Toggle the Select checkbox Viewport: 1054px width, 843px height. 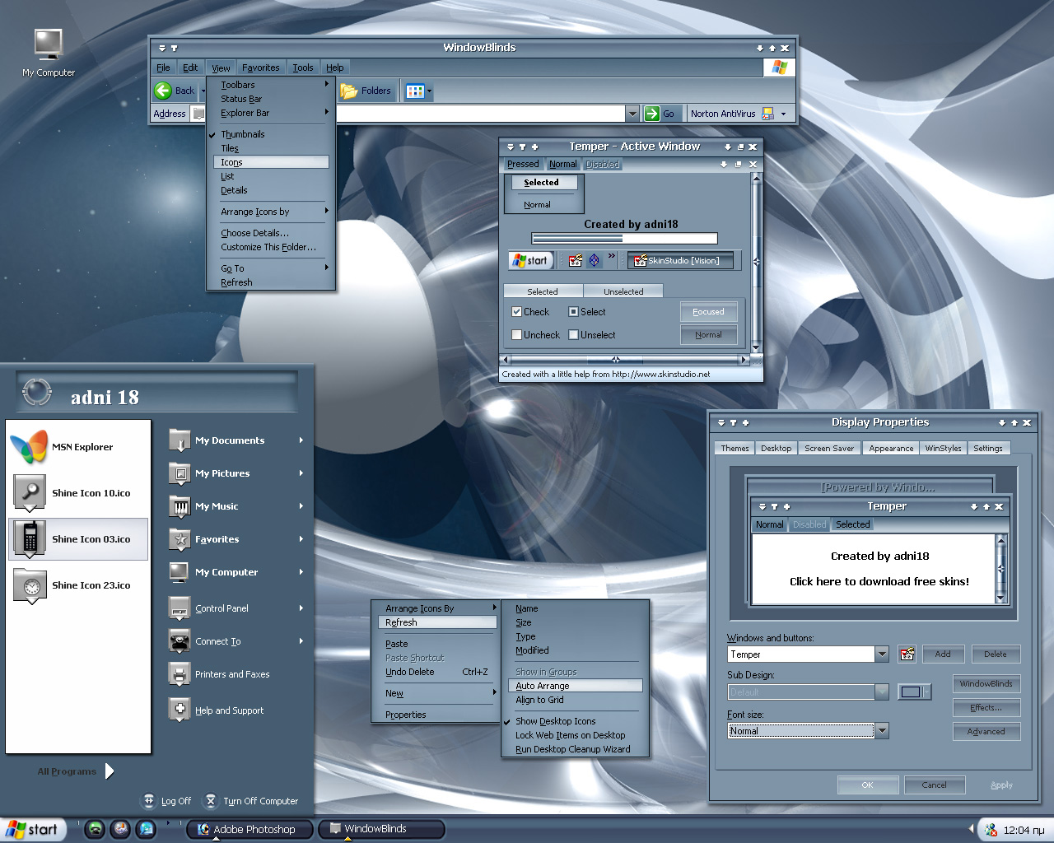click(x=573, y=312)
